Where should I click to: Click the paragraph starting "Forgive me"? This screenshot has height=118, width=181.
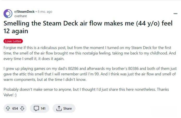click(86, 53)
